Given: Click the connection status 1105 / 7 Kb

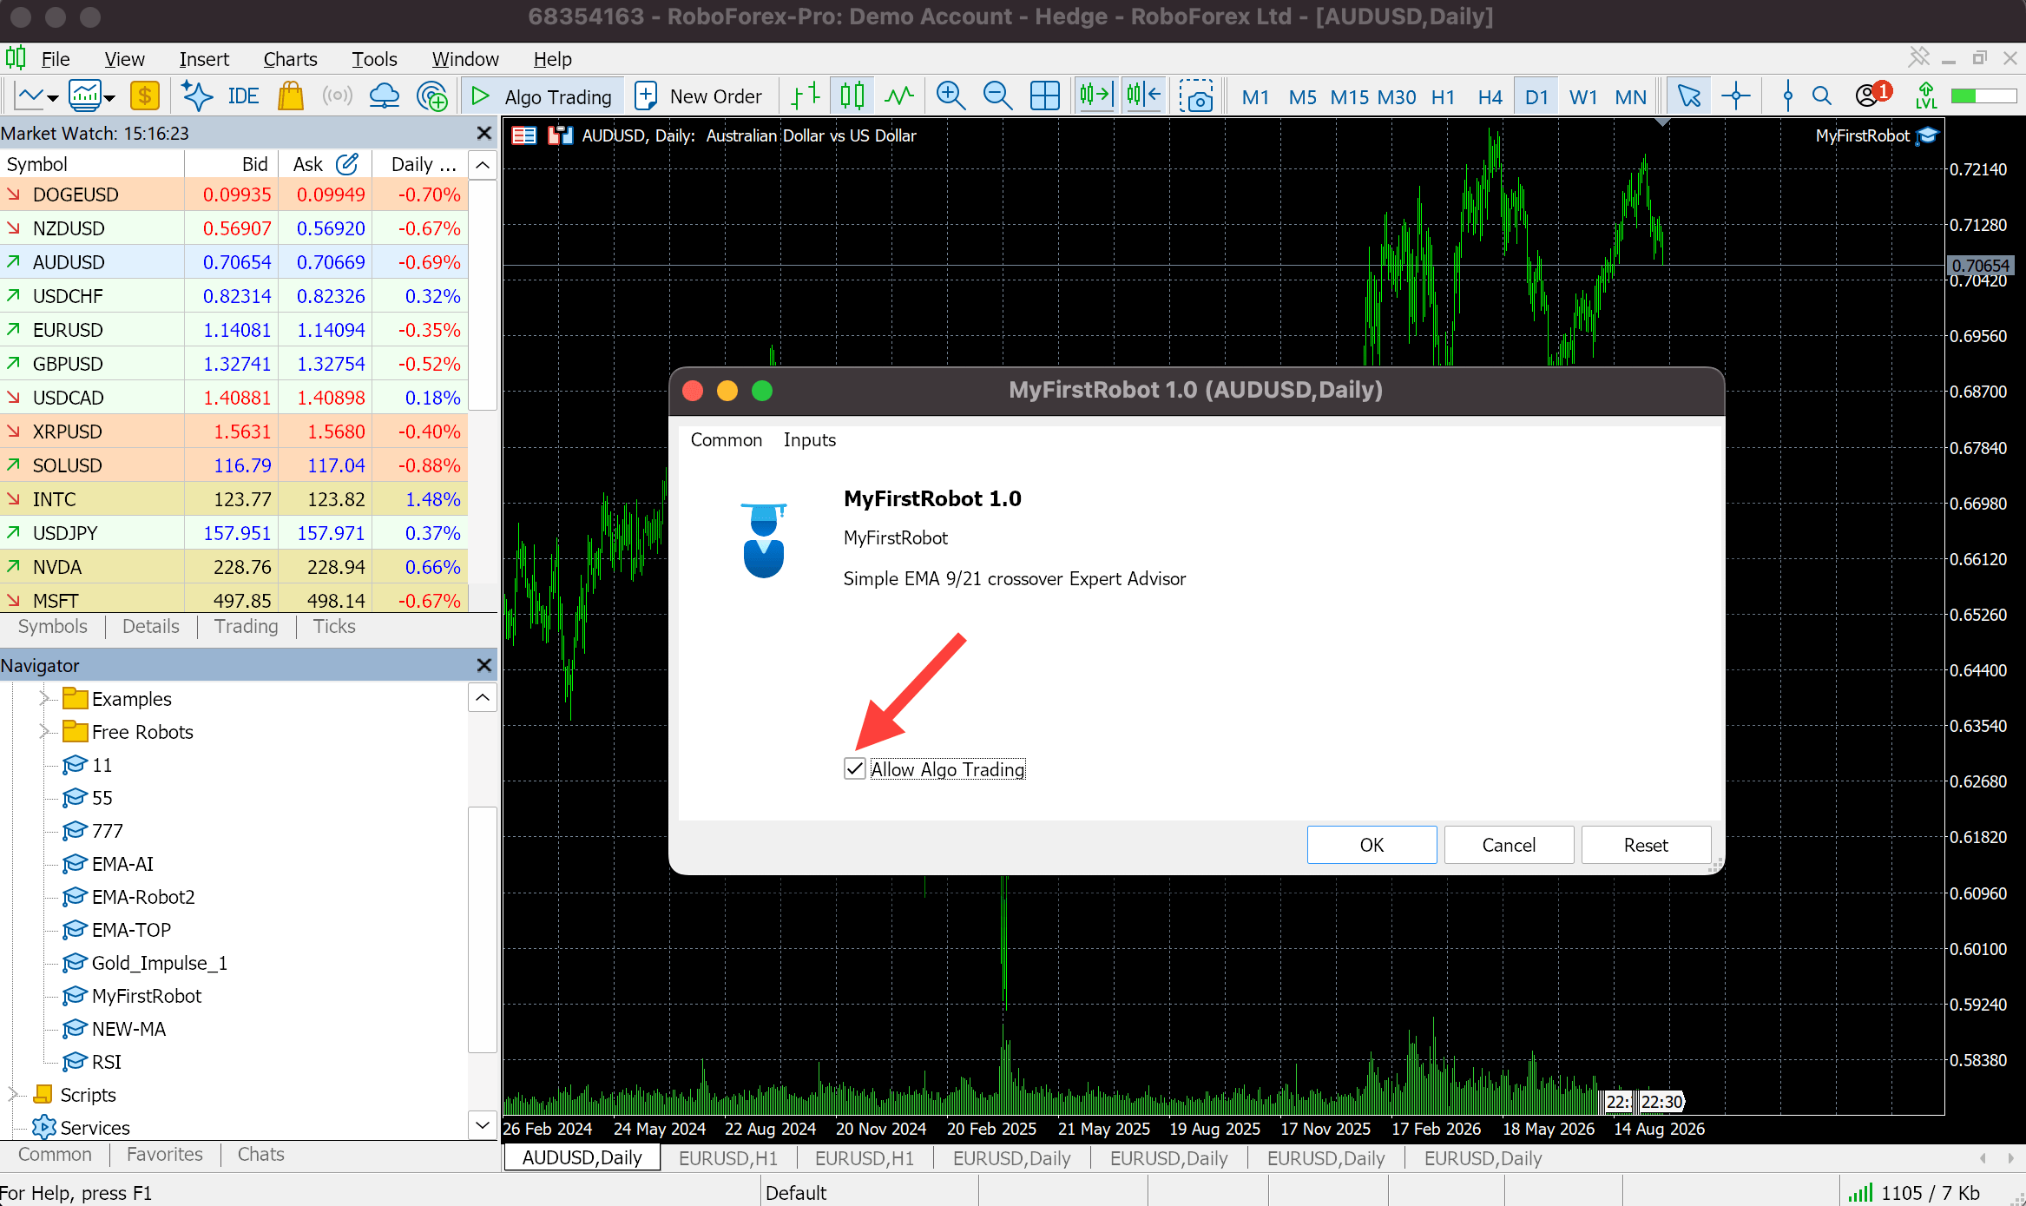Looking at the screenshot, I should 1915,1192.
